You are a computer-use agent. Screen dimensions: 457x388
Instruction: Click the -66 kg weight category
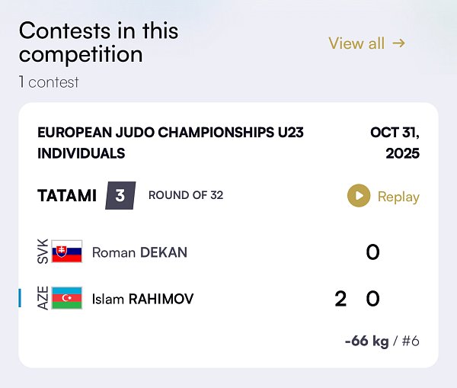[366, 340]
